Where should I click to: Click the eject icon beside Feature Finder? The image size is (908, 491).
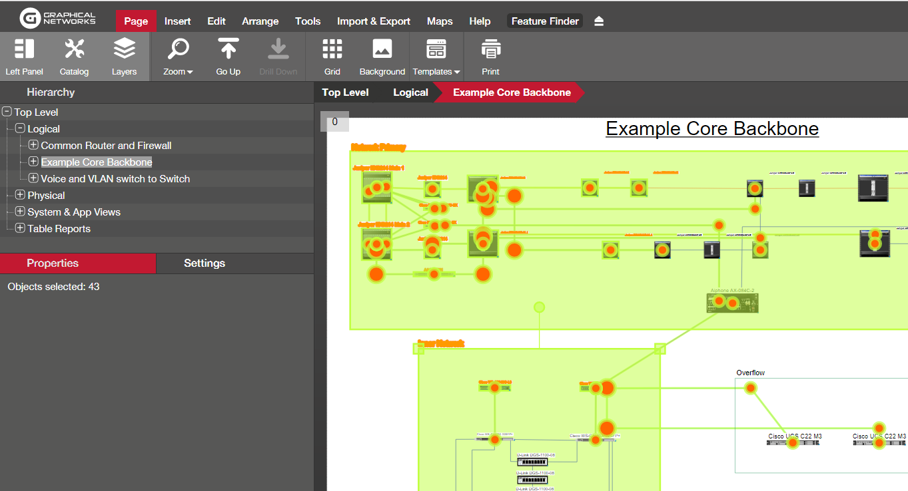coord(598,21)
